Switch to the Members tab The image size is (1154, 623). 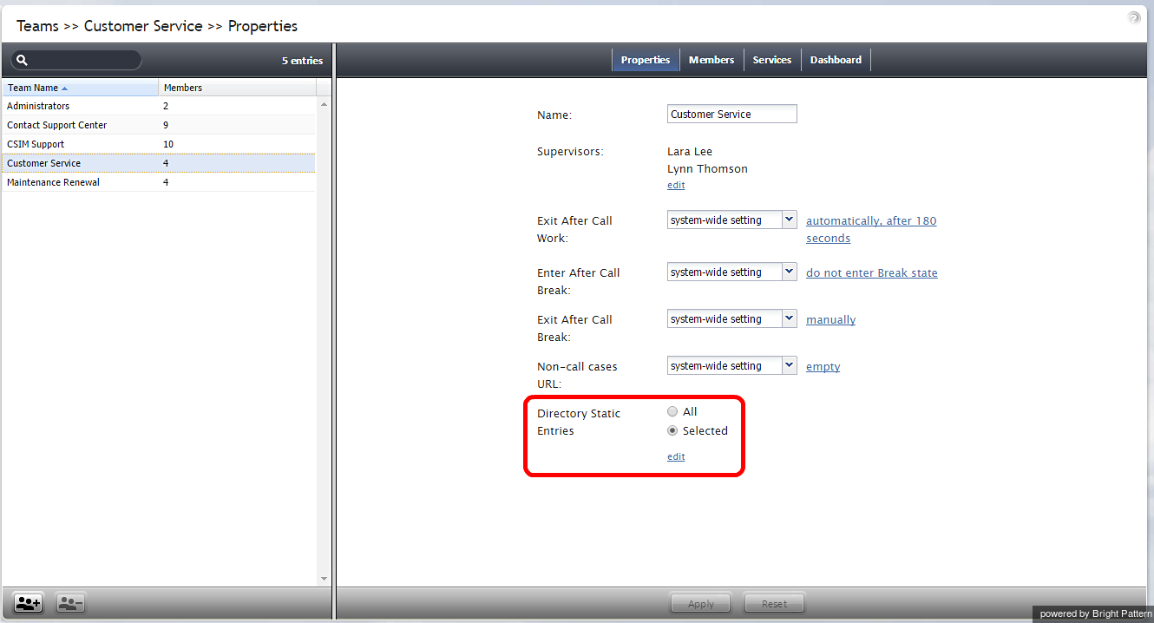(711, 60)
